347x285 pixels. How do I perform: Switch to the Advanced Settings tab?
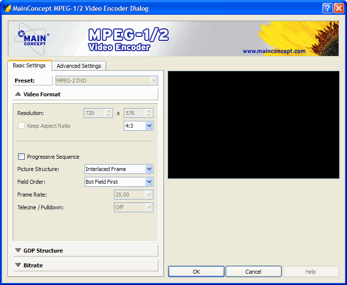pyautogui.click(x=79, y=66)
